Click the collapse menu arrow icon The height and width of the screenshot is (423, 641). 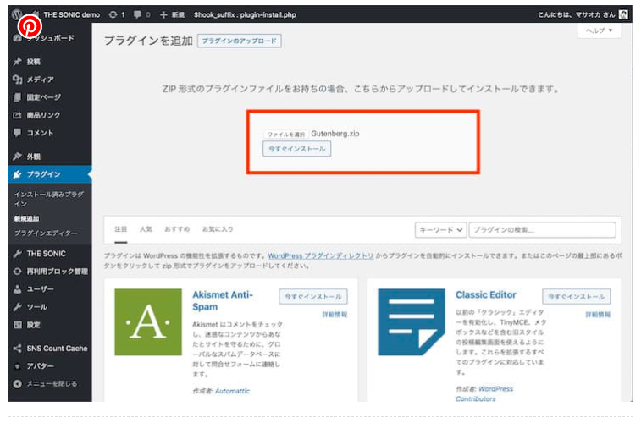coord(17,384)
